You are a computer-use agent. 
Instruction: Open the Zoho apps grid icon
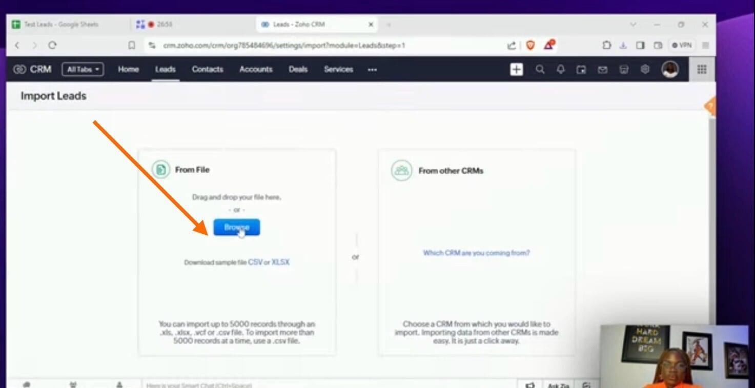702,69
